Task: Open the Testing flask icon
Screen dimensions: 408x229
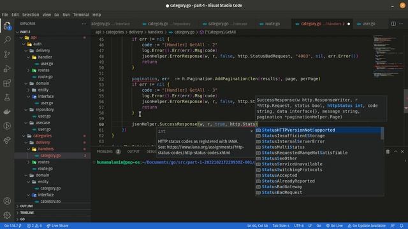Action: pyautogui.click(x=7, y=97)
